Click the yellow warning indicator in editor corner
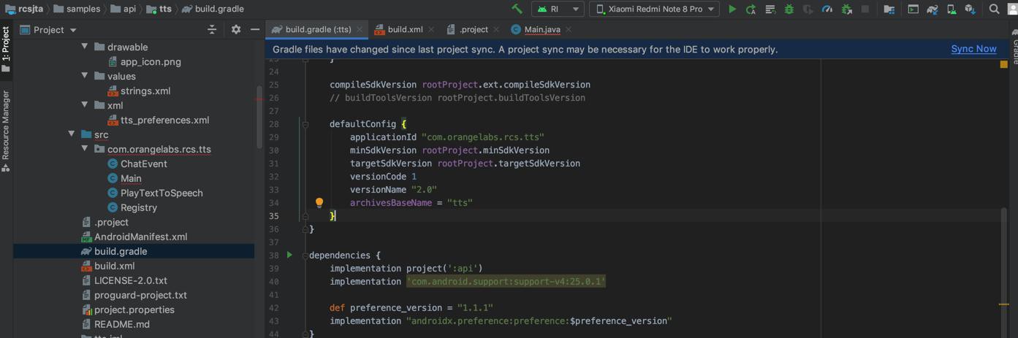Screen dimensions: 1018x338 pos(1004,64)
